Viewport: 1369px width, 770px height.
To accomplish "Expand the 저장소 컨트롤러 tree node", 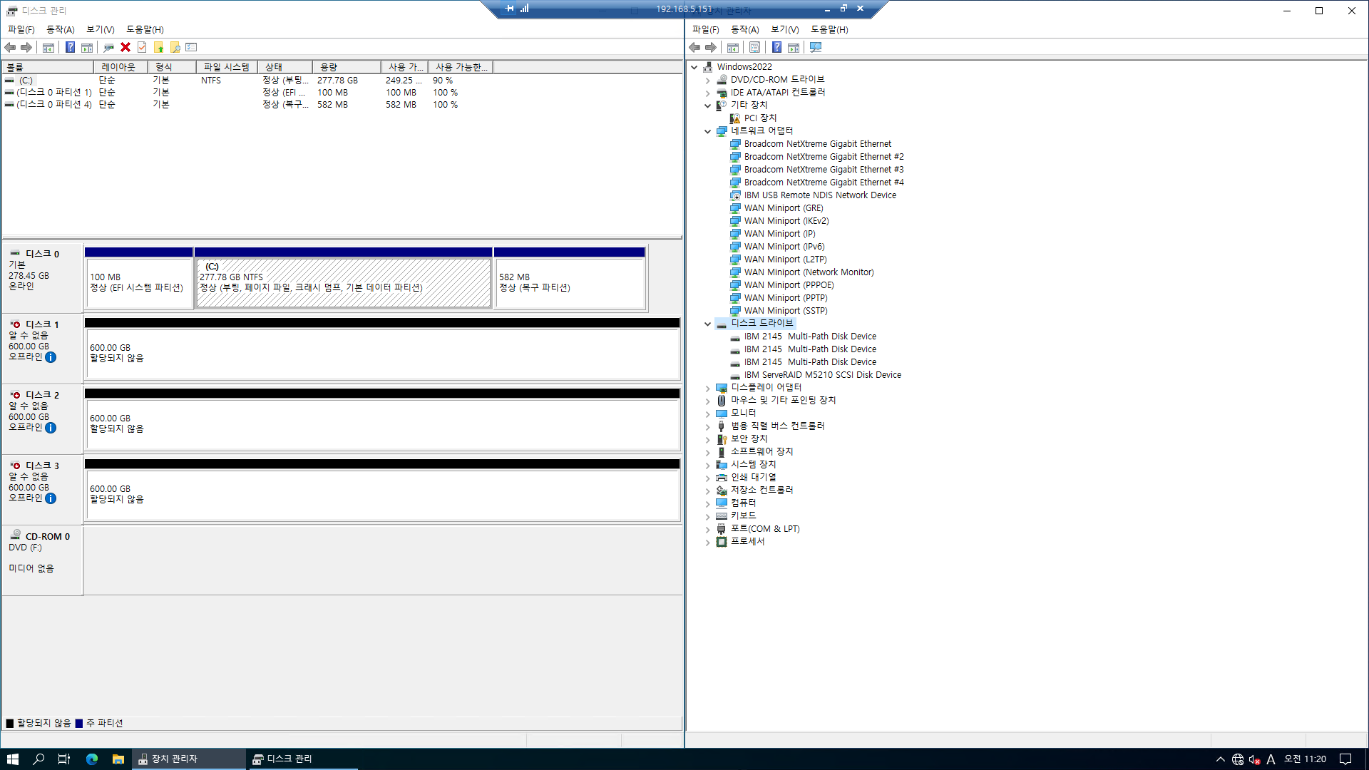I will [x=707, y=491].
